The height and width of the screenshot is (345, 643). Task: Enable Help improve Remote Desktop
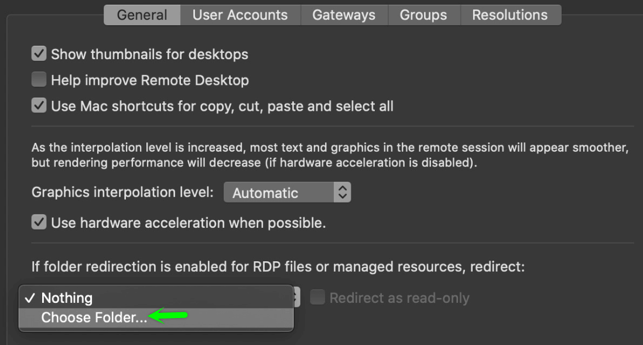(39, 80)
